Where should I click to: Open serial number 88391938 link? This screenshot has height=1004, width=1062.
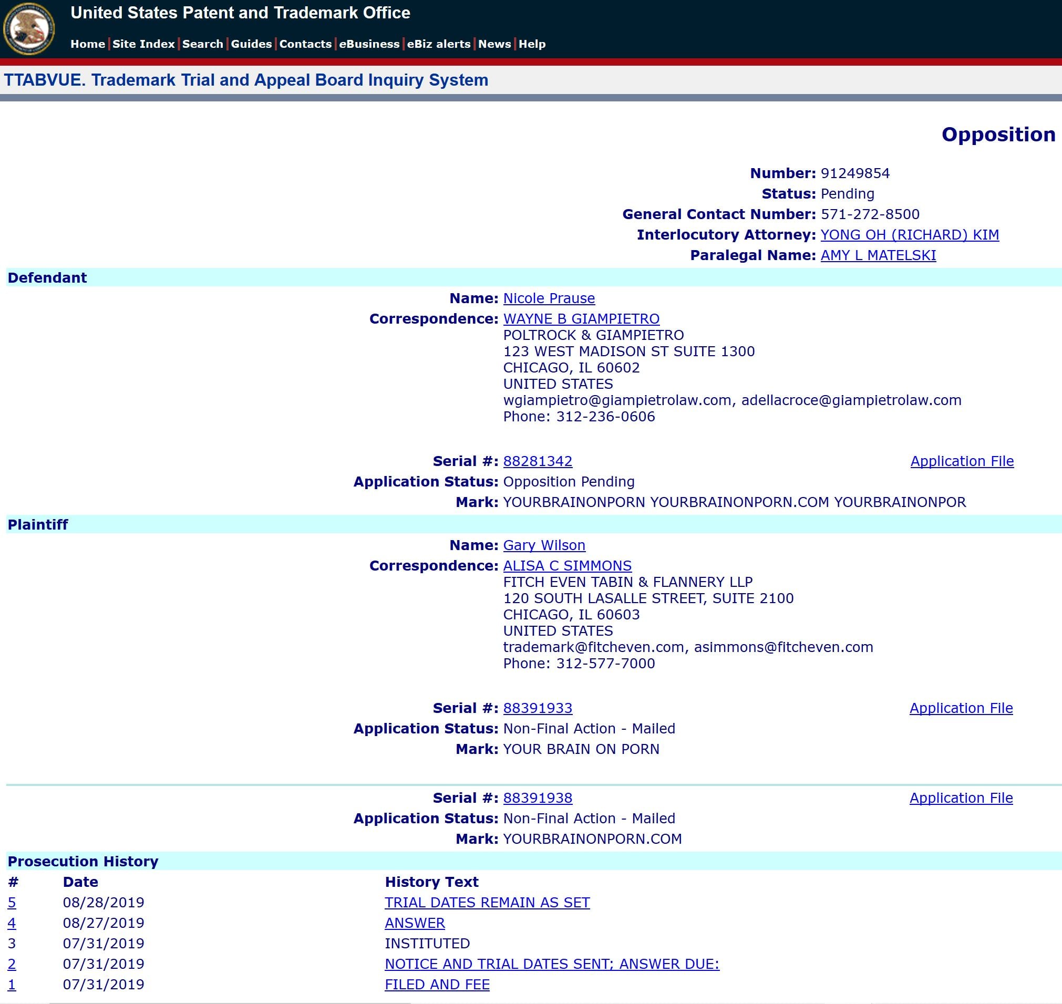[x=538, y=798]
